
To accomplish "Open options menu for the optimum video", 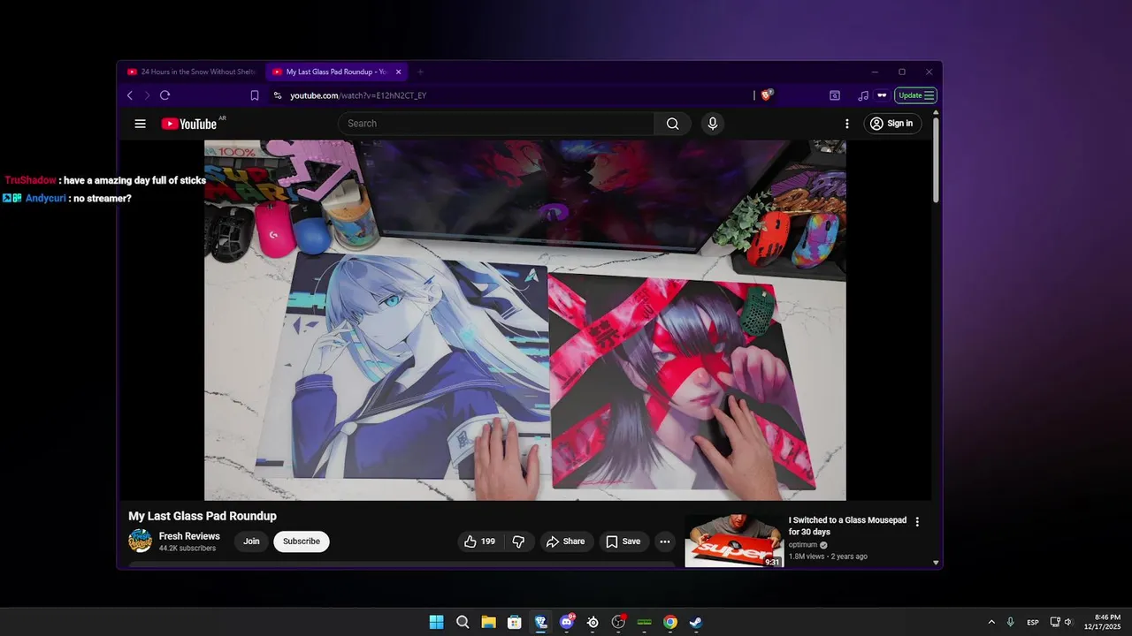I will (917, 522).
